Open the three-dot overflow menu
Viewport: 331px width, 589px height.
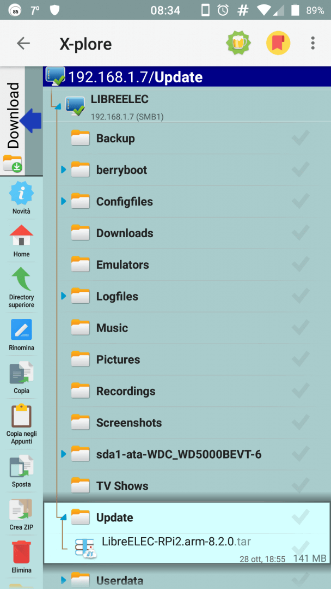[x=312, y=43]
